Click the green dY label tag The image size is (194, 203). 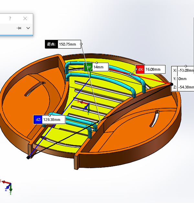point(88,67)
